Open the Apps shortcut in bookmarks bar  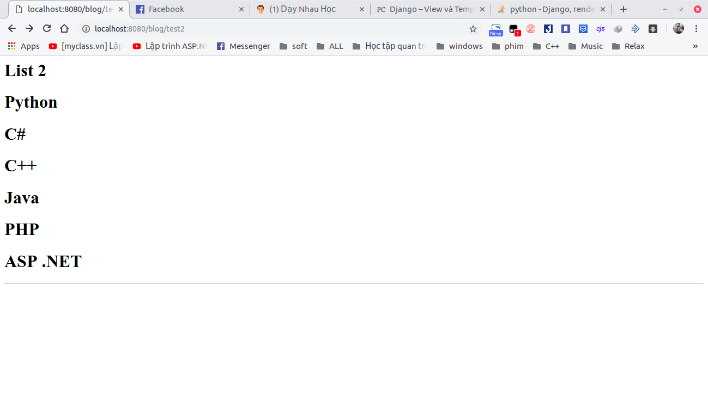(23, 46)
